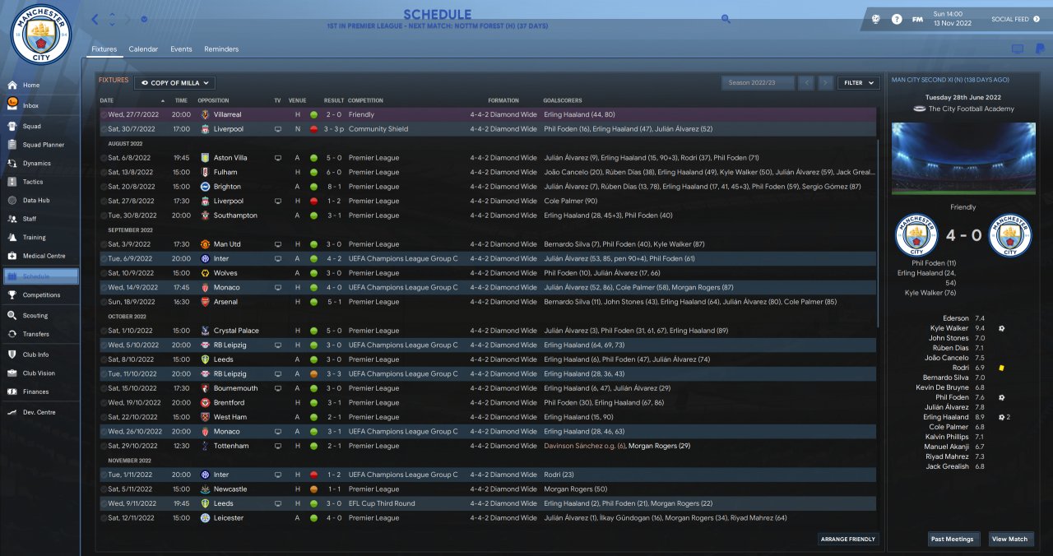The width and height of the screenshot is (1053, 556).
Task: Open the world globe icon
Action: click(x=878, y=19)
